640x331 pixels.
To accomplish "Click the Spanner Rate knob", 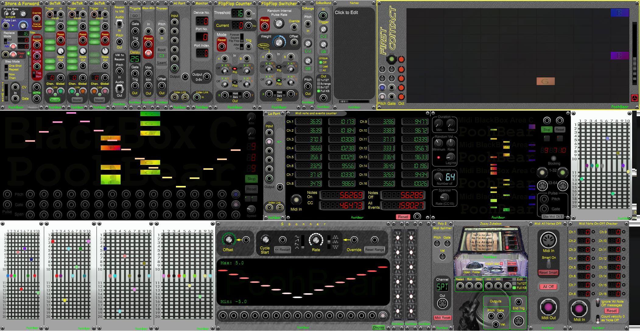I will (x=316, y=240).
